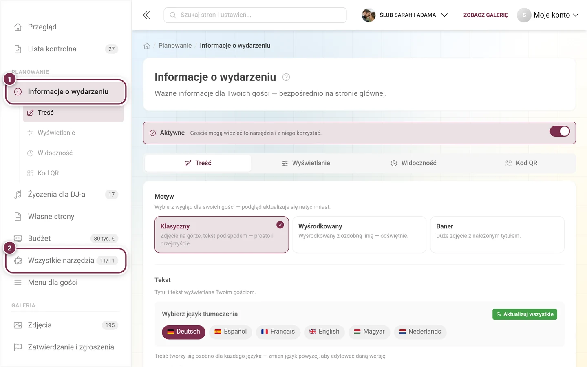Viewport: 587px width, 367px height.
Task: Click the Zobacz galerię link
Action: (485, 15)
